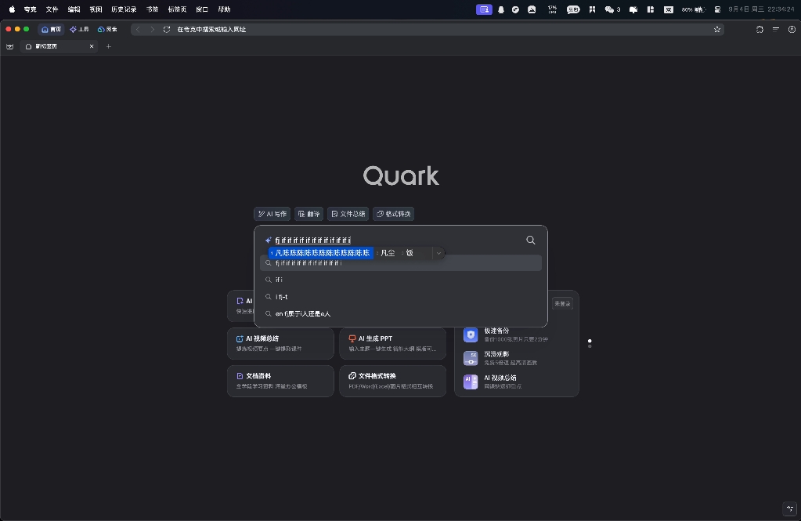Click the bottom-right corner settings button
This screenshot has width=801, height=521.
pos(790,508)
